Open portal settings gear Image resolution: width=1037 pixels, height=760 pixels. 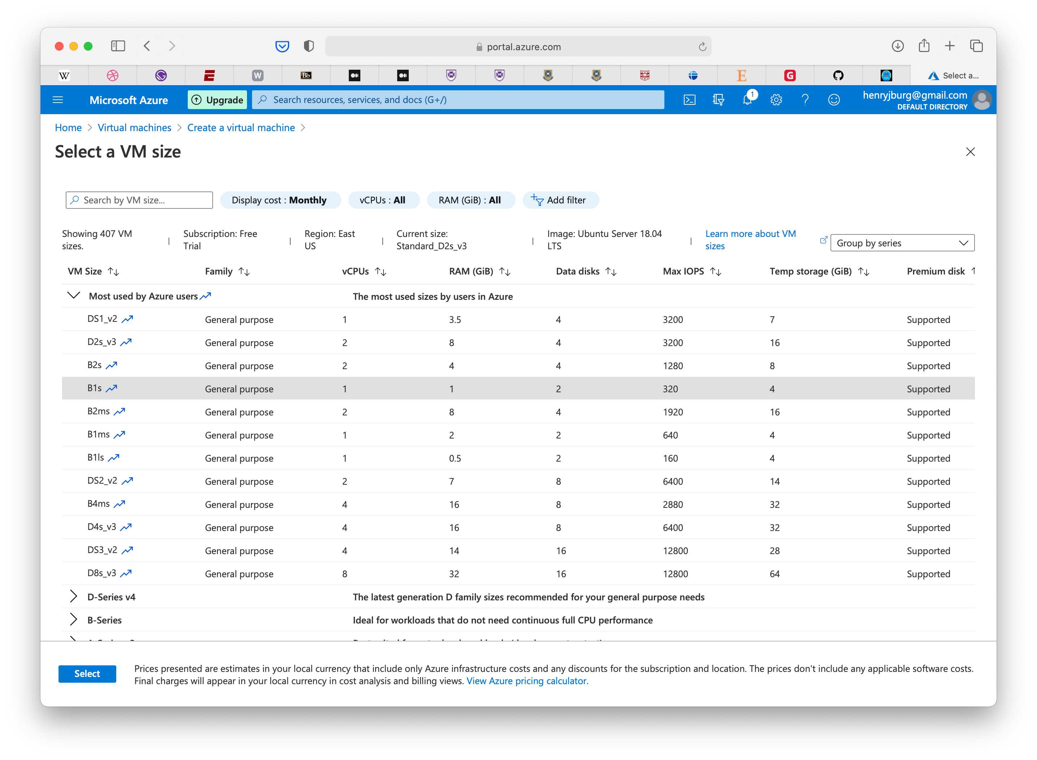(x=776, y=100)
